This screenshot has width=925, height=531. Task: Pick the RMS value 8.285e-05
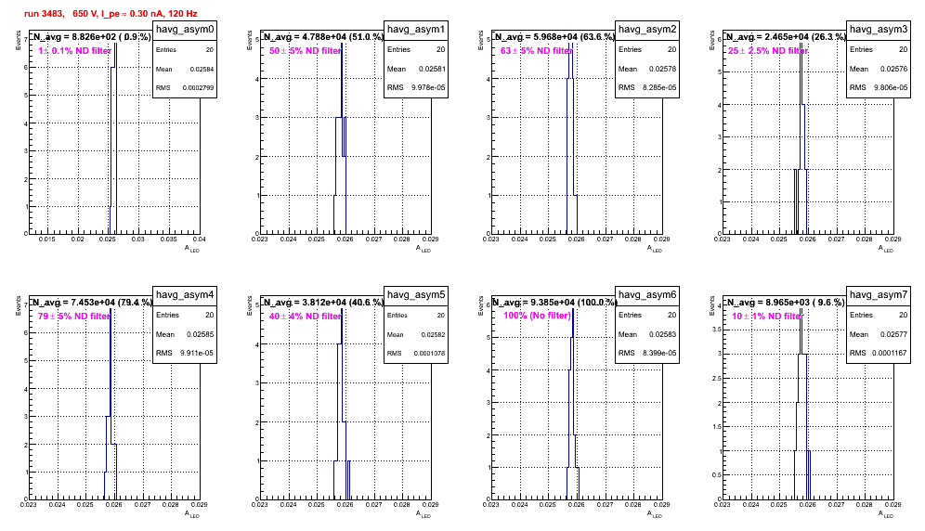660,88
